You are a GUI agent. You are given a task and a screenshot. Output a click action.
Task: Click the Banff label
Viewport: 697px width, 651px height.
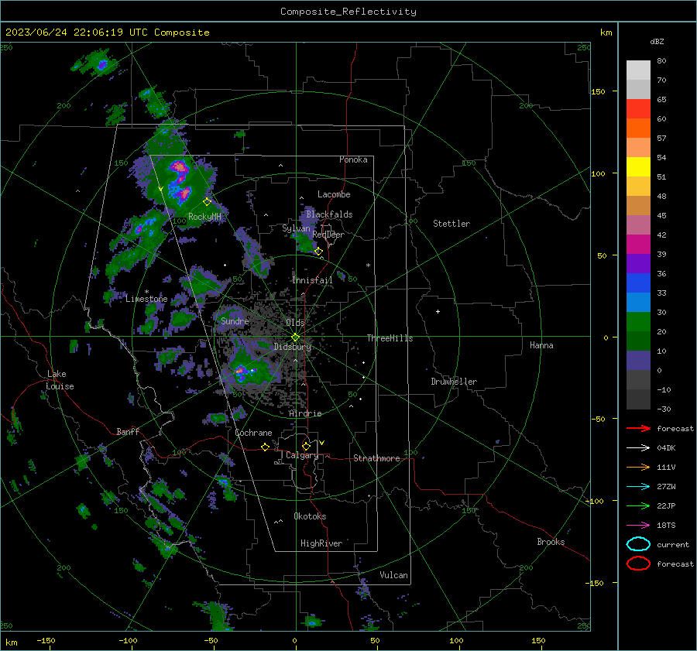(128, 431)
